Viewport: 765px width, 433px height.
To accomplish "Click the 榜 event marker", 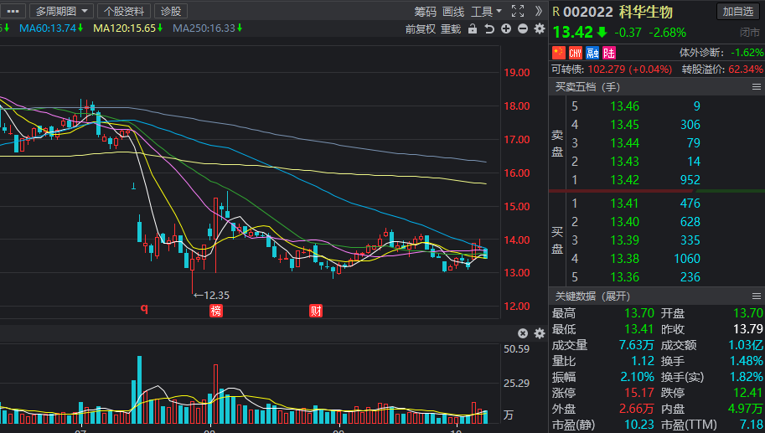I will point(216,311).
